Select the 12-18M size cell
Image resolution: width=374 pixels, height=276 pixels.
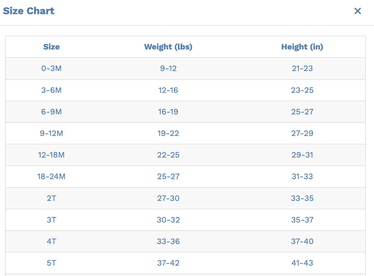pyautogui.click(x=51, y=155)
